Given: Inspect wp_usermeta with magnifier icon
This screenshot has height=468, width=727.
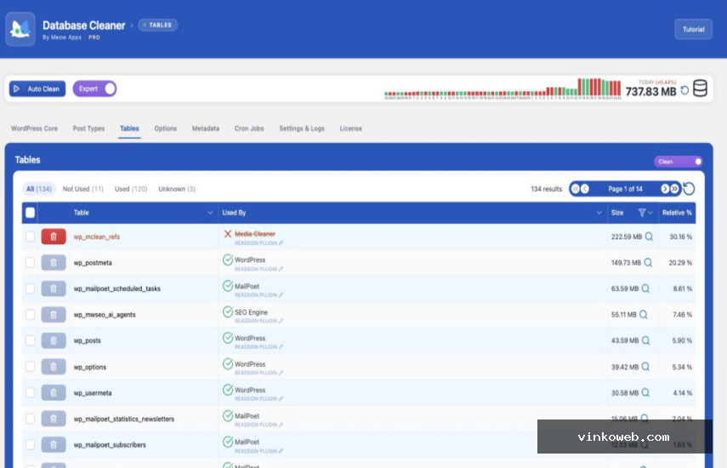Looking at the screenshot, I should point(645,393).
